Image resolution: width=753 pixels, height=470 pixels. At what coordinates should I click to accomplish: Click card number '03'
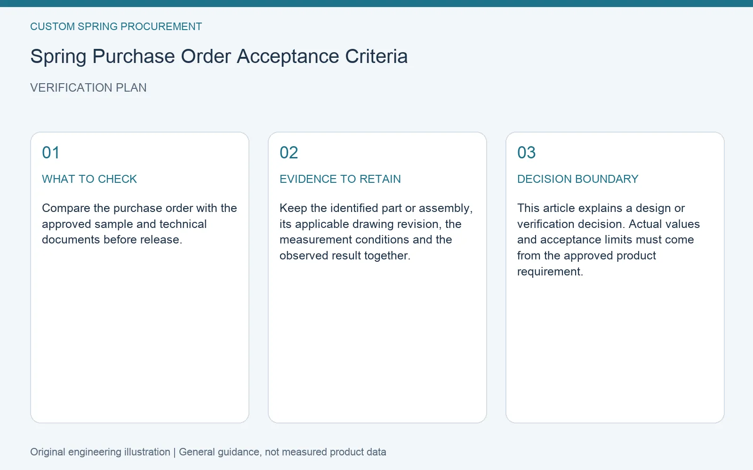click(527, 153)
